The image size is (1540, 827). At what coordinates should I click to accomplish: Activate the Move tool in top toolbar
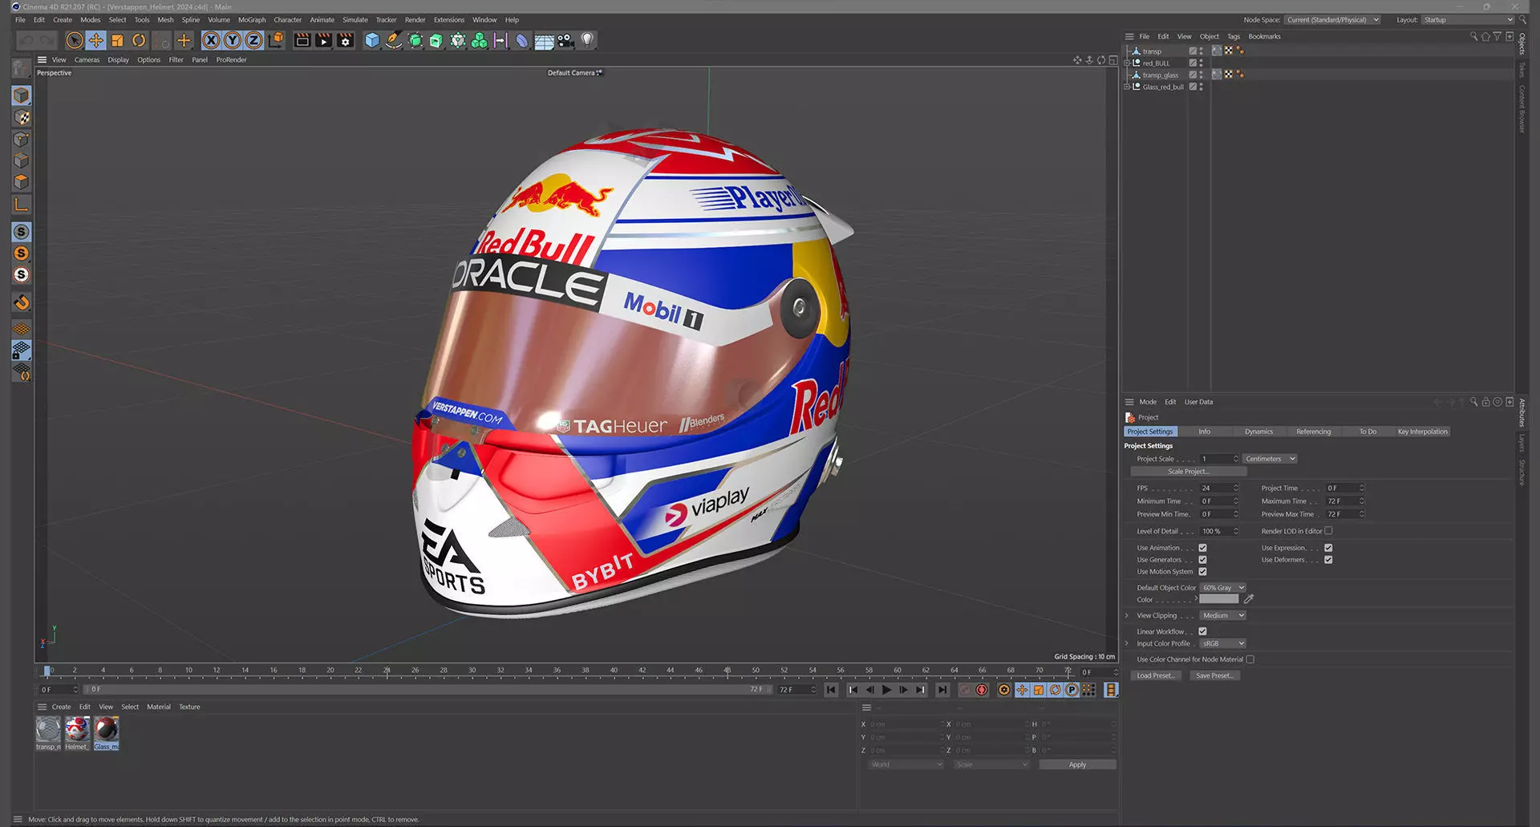click(95, 40)
